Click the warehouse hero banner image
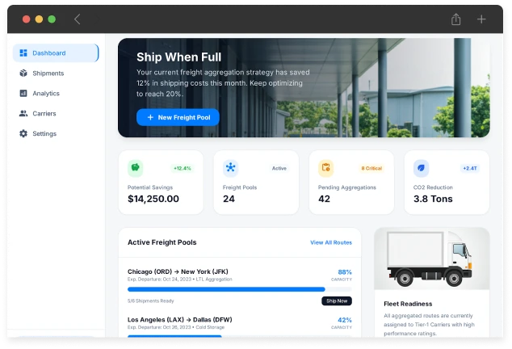This screenshot has width=512, height=349. (x=304, y=87)
